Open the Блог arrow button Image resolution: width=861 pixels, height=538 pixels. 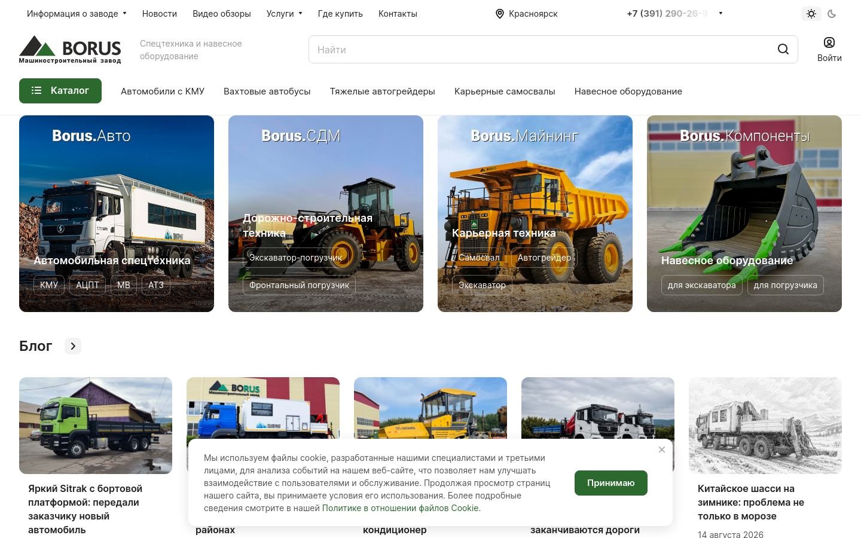pos(73,346)
